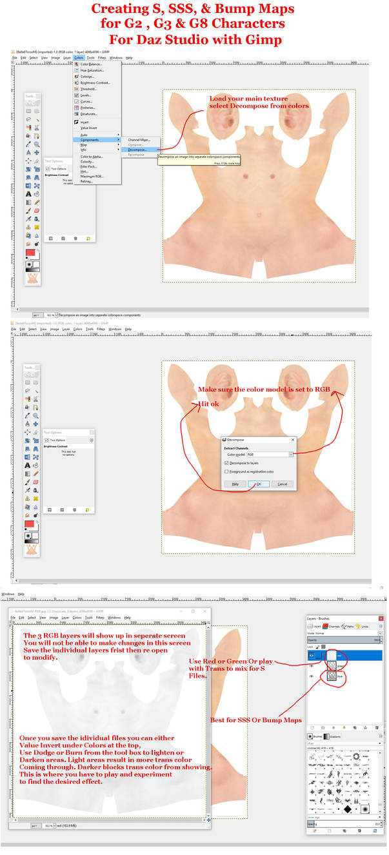The image size is (389, 855).
Task: Raise the selected layer in Layers panel
Action: (334, 727)
